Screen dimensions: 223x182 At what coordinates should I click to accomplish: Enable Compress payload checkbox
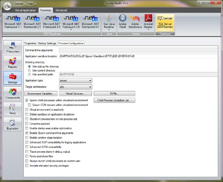click(27, 124)
